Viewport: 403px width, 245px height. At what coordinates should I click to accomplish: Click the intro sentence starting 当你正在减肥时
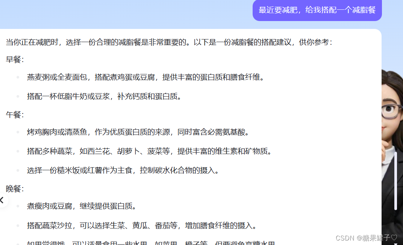pyautogui.click(x=169, y=42)
